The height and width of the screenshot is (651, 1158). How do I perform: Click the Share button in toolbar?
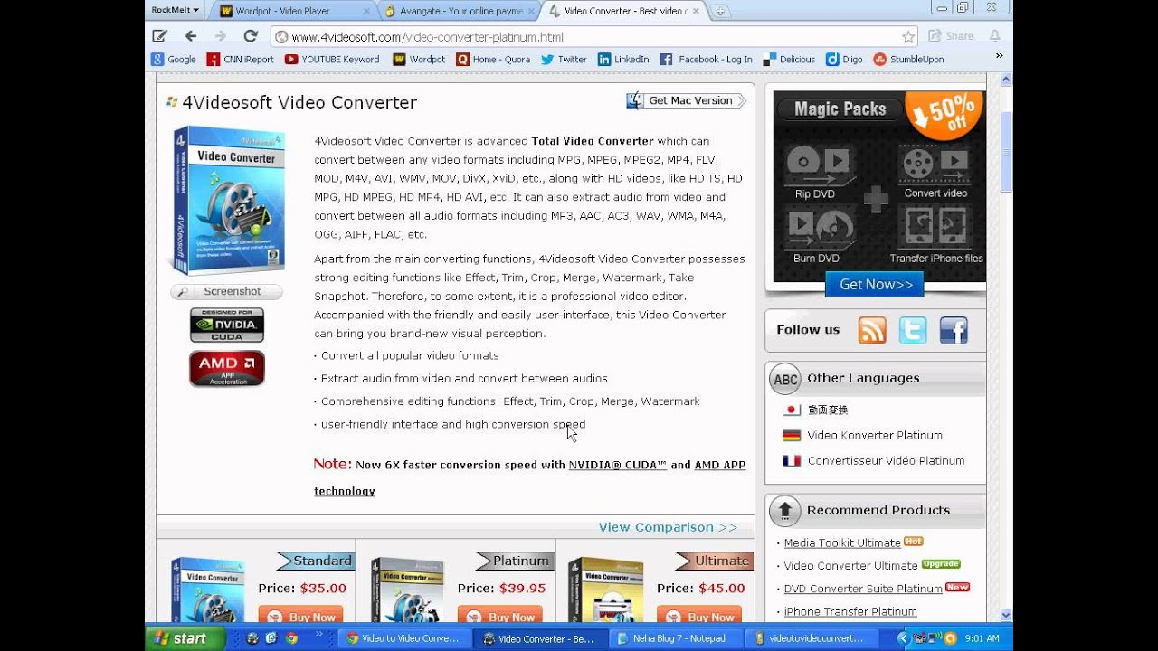click(951, 36)
